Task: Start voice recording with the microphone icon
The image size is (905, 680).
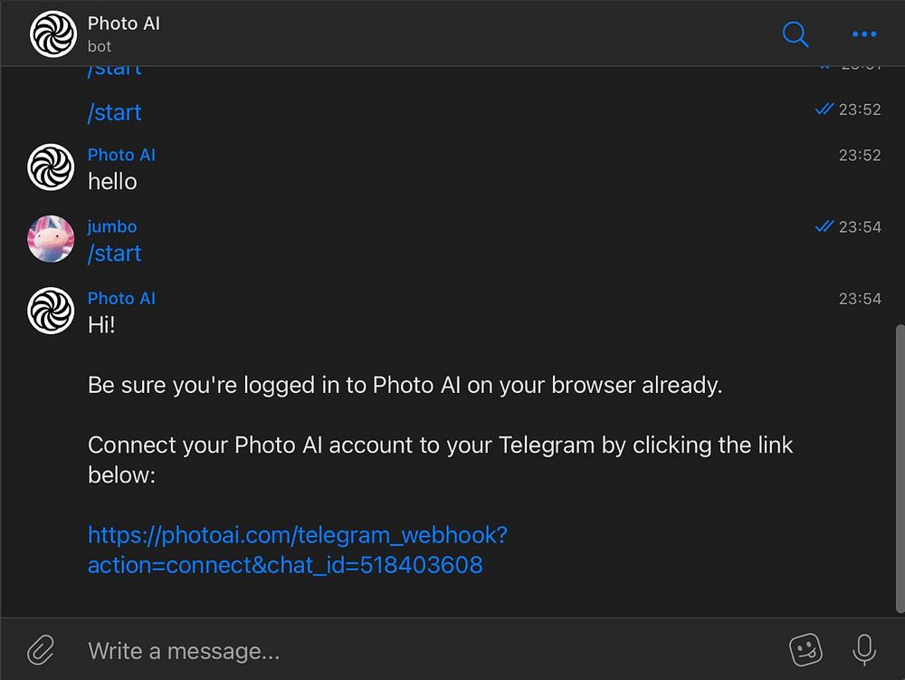Action: point(864,649)
